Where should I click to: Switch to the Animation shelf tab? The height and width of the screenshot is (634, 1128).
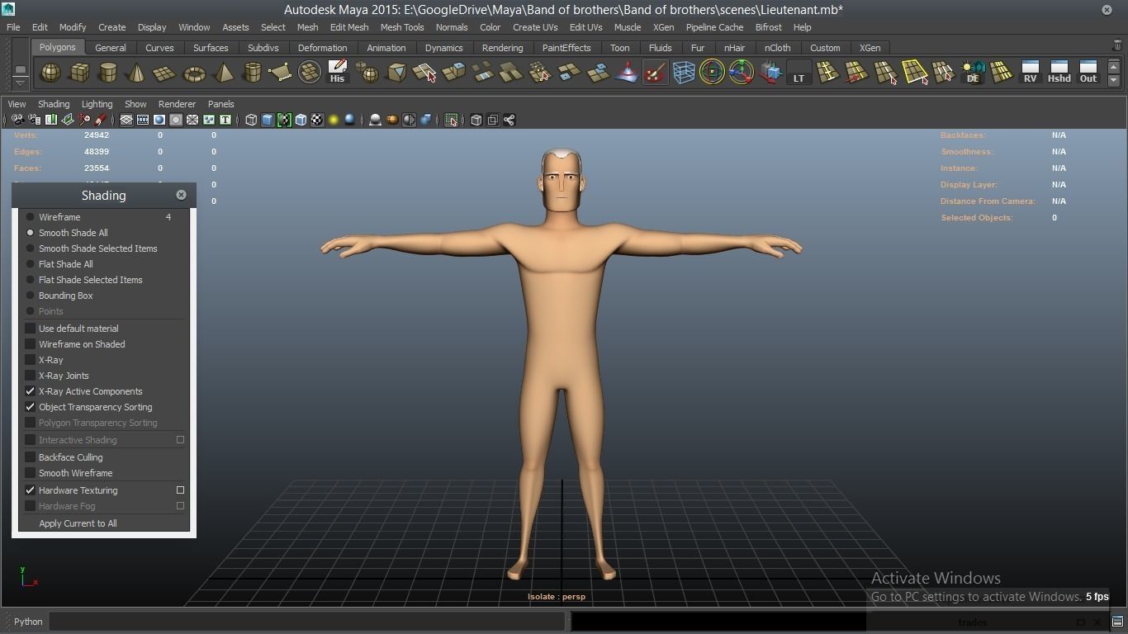(x=386, y=48)
